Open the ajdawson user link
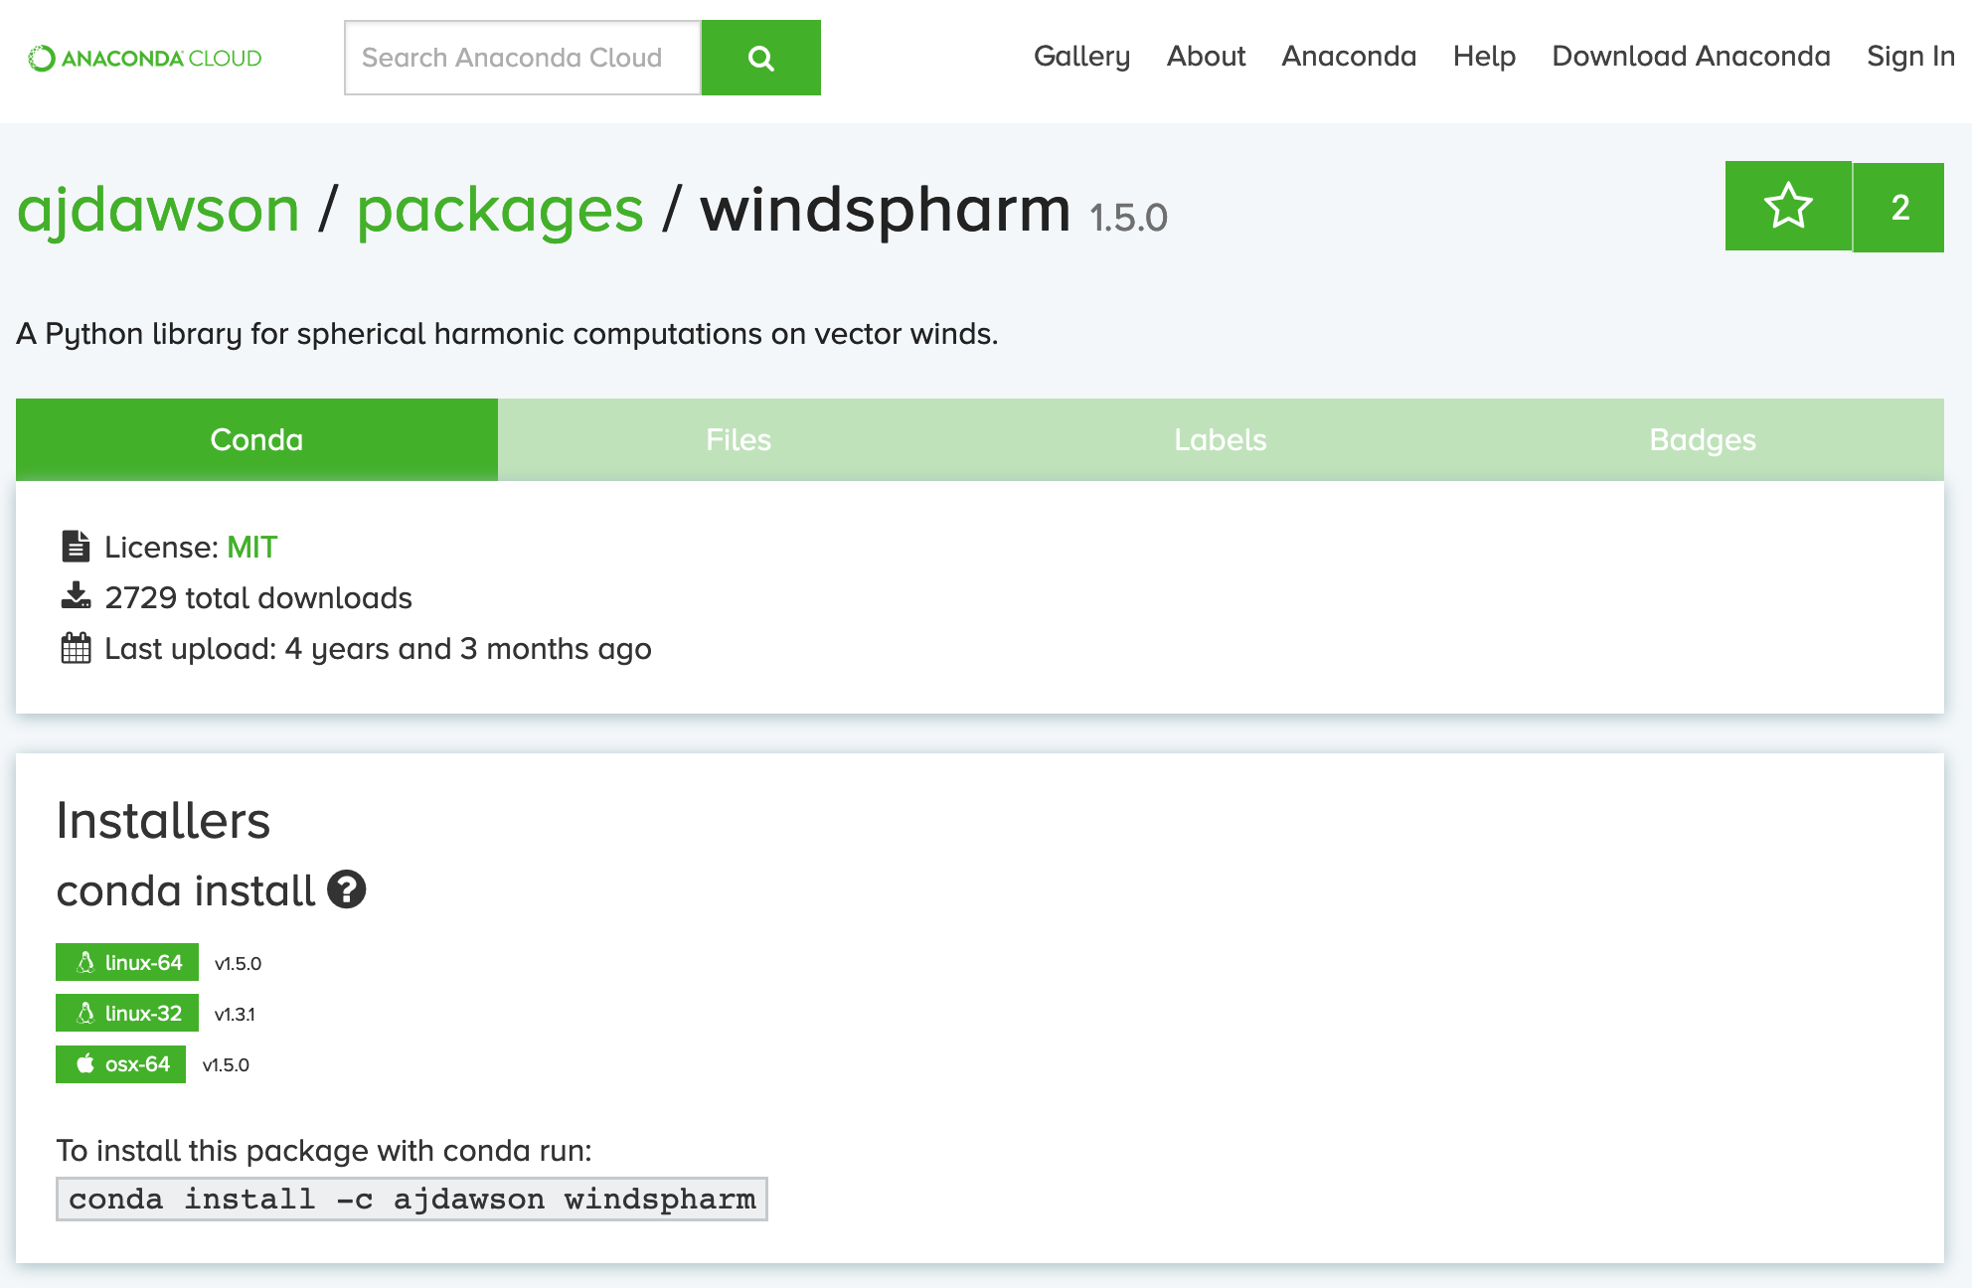This screenshot has width=1972, height=1288. pyautogui.click(x=158, y=211)
